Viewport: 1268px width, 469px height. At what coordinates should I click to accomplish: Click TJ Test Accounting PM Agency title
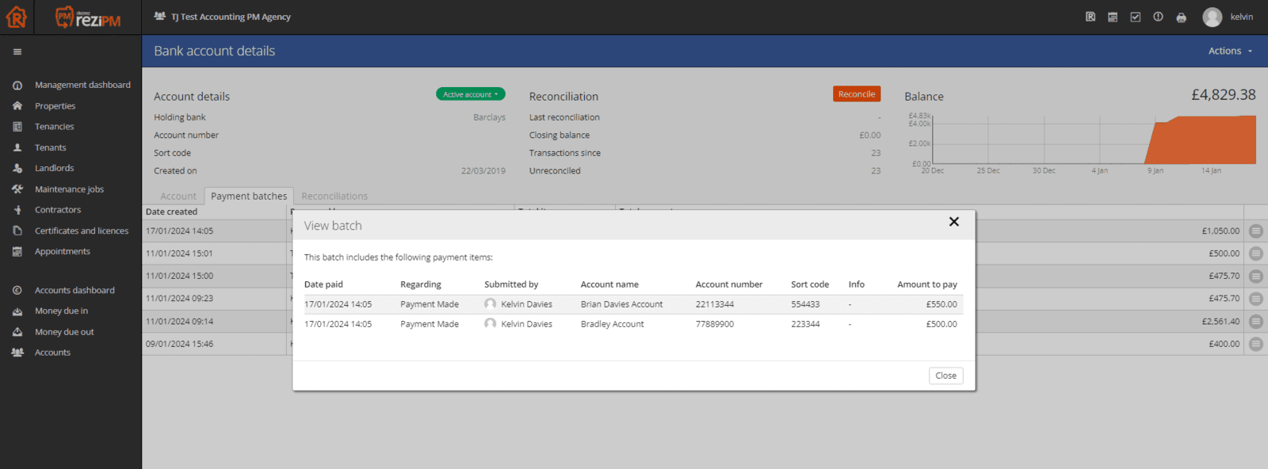pyautogui.click(x=231, y=17)
